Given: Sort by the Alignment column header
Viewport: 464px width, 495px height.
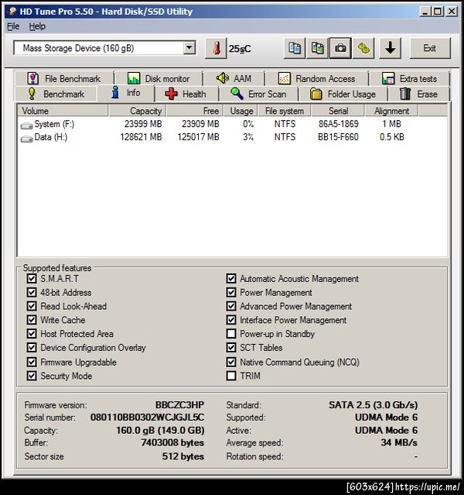Looking at the screenshot, I should click(391, 111).
